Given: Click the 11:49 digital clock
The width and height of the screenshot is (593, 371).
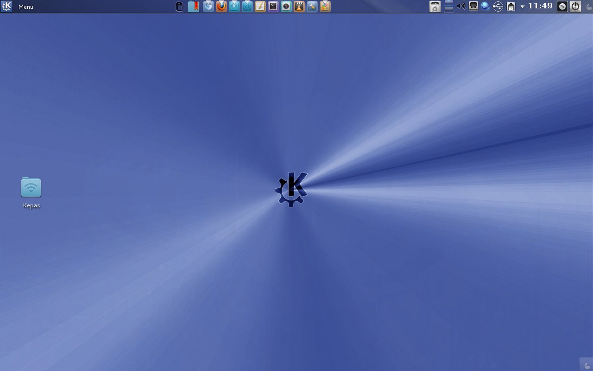Looking at the screenshot, I should click(540, 6).
